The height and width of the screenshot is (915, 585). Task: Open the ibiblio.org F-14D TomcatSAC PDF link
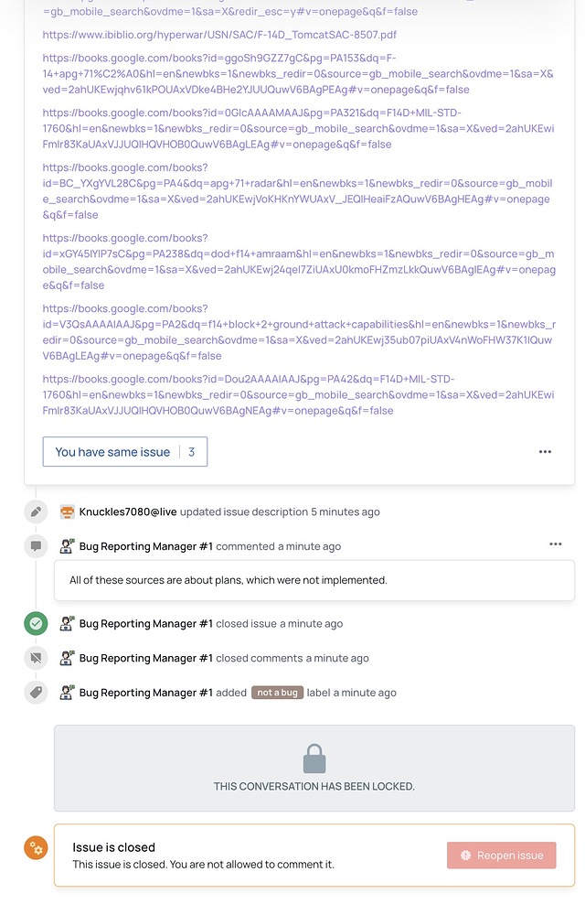coord(219,35)
